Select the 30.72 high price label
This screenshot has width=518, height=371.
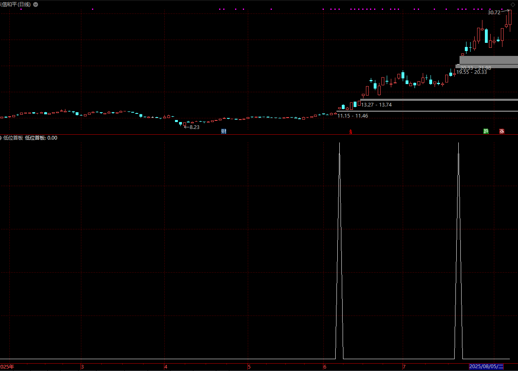click(x=494, y=13)
